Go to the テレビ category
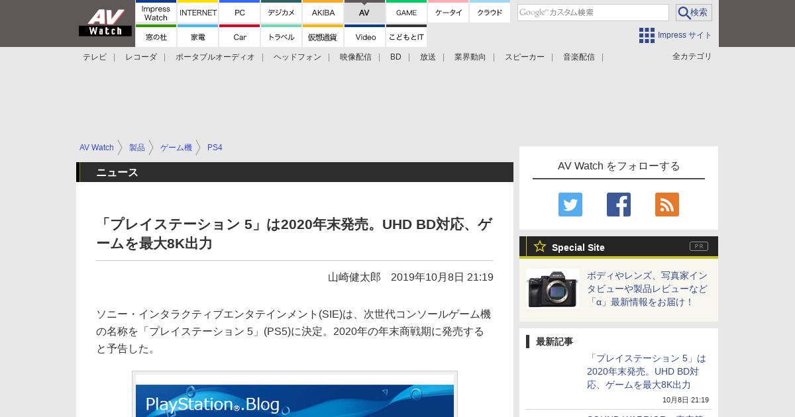The width and height of the screenshot is (795, 417). point(95,57)
